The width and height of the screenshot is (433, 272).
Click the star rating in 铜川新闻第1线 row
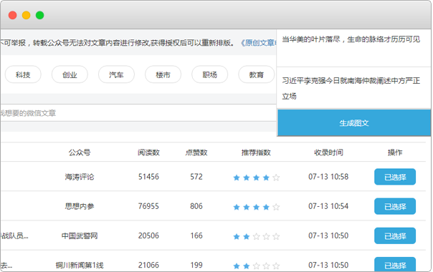(256, 266)
